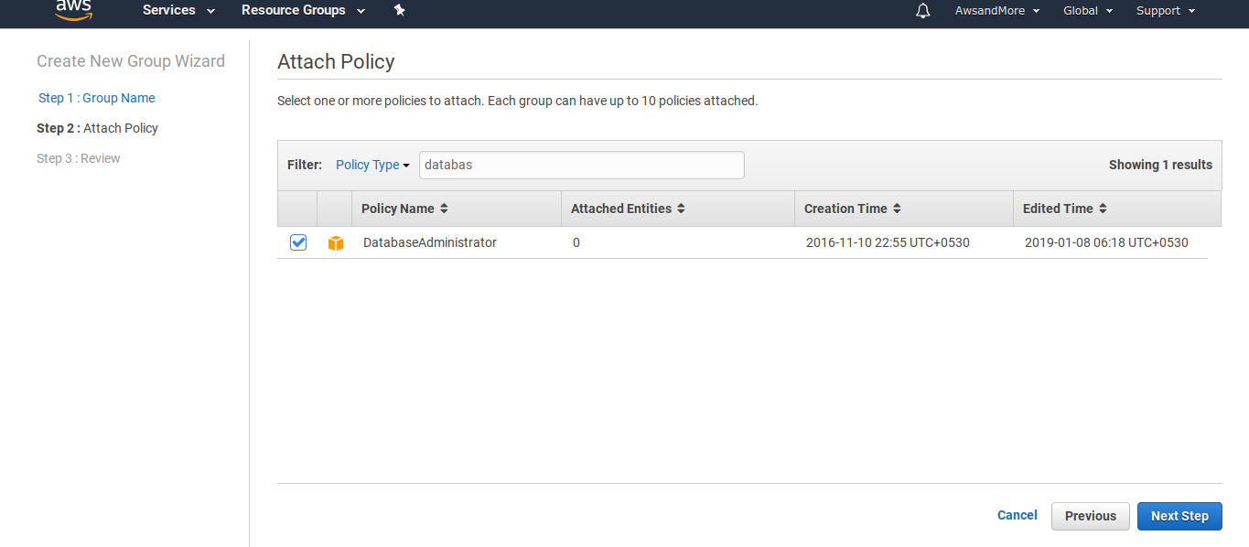Click the DatabaseAdministrator policy name
The image size is (1249, 547).
(430, 242)
